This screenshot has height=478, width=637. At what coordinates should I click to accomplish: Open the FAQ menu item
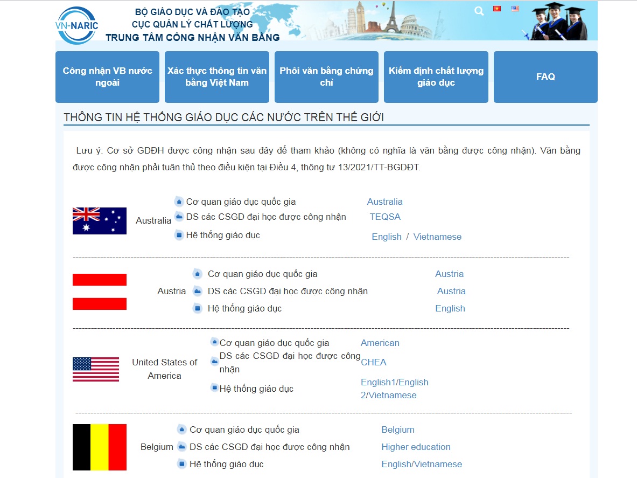[x=545, y=77]
